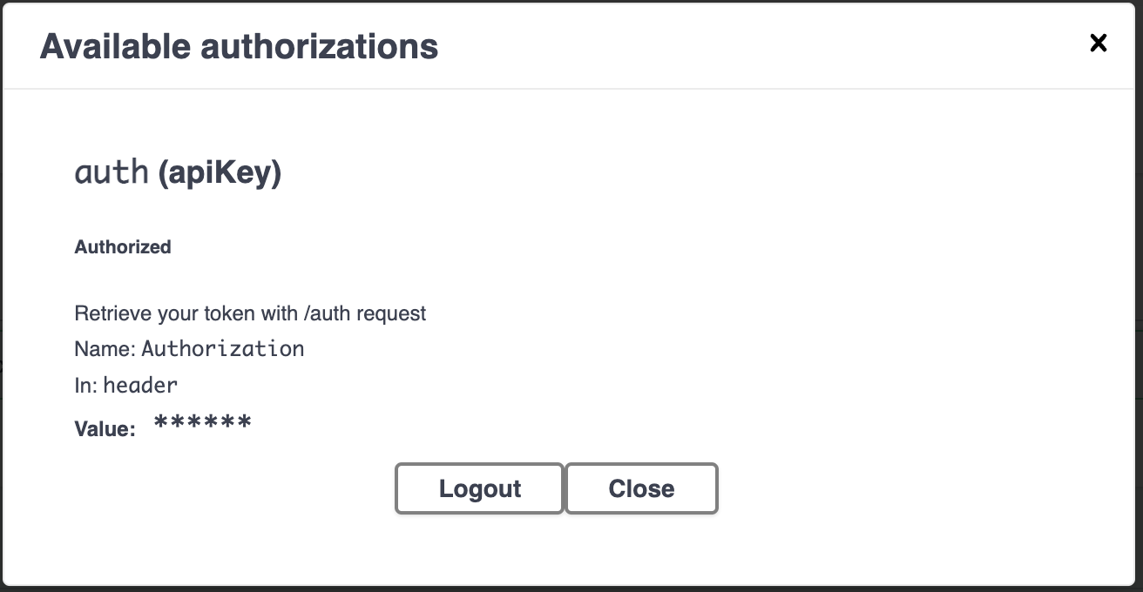Click the masked asterisks token value
This screenshot has width=1143, height=592.
202,424
